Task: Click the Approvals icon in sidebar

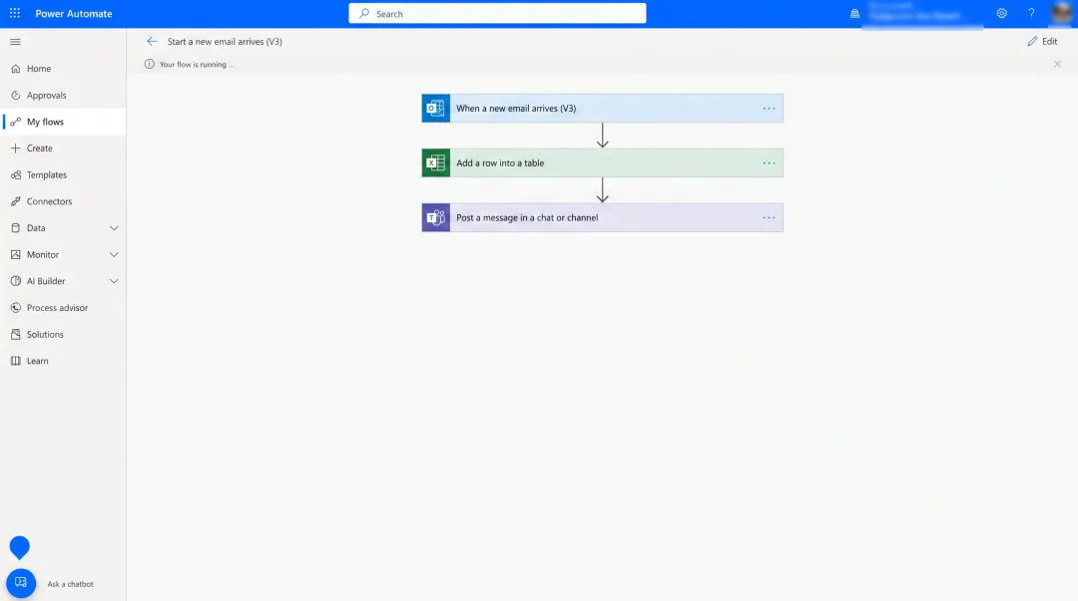Action: tap(16, 96)
